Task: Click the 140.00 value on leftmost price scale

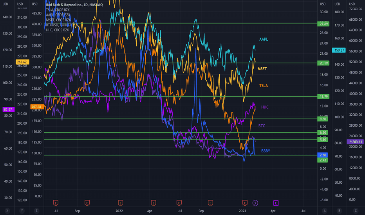Action: (7, 17)
